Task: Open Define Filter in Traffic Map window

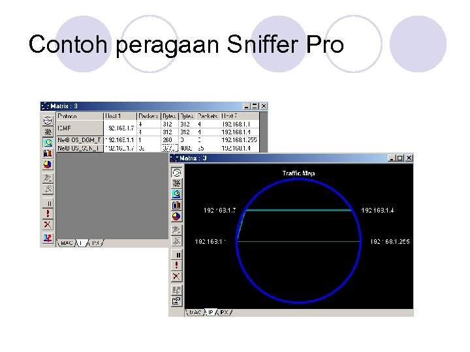Action: pos(176,230)
